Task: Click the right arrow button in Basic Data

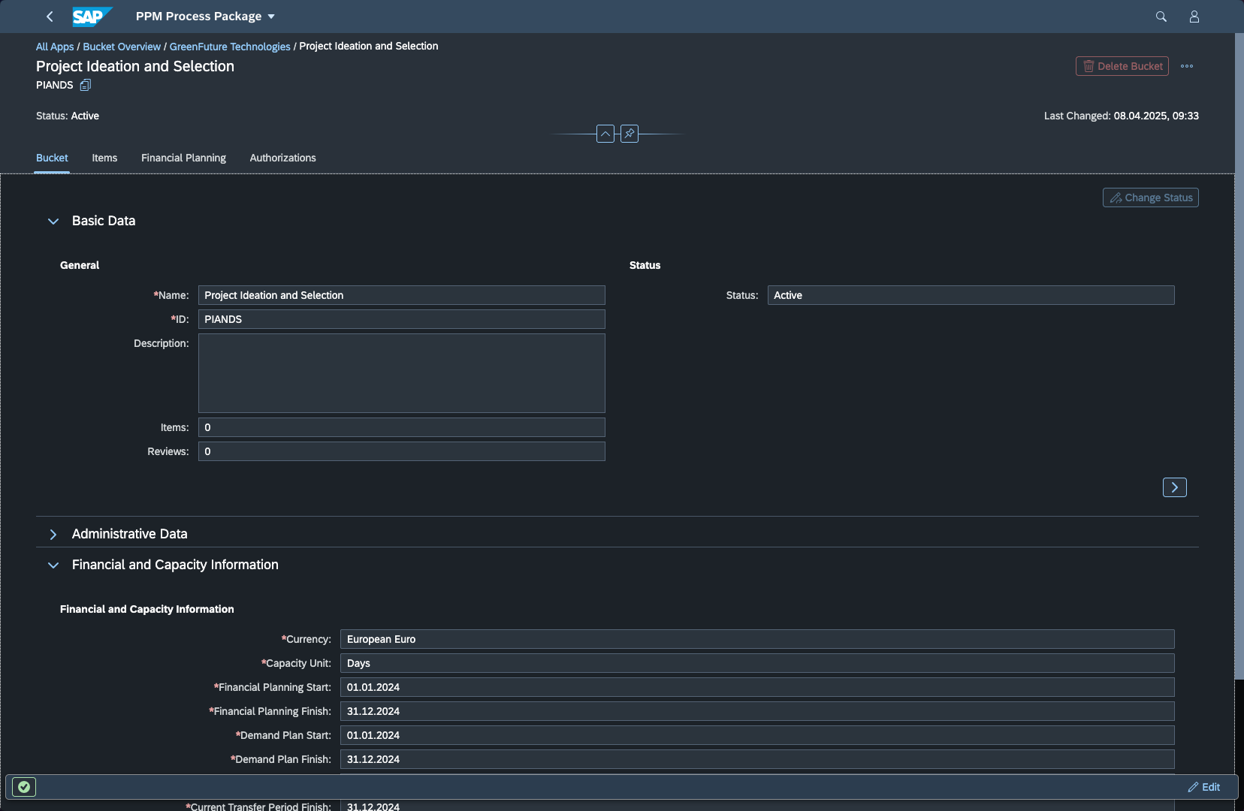Action: click(x=1174, y=487)
